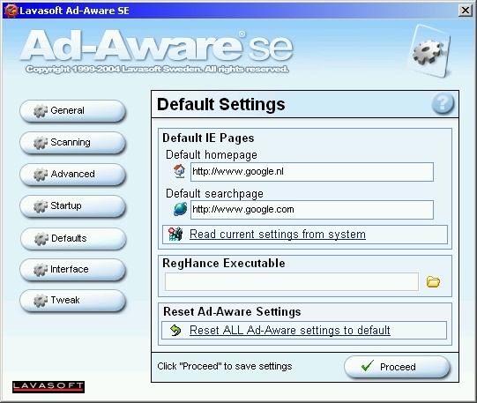Click the "Click Proceed to save settings" hint
This screenshot has width=477, height=403.
[225, 366]
